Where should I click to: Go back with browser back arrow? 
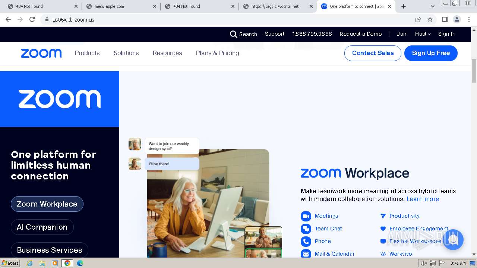click(x=8, y=19)
